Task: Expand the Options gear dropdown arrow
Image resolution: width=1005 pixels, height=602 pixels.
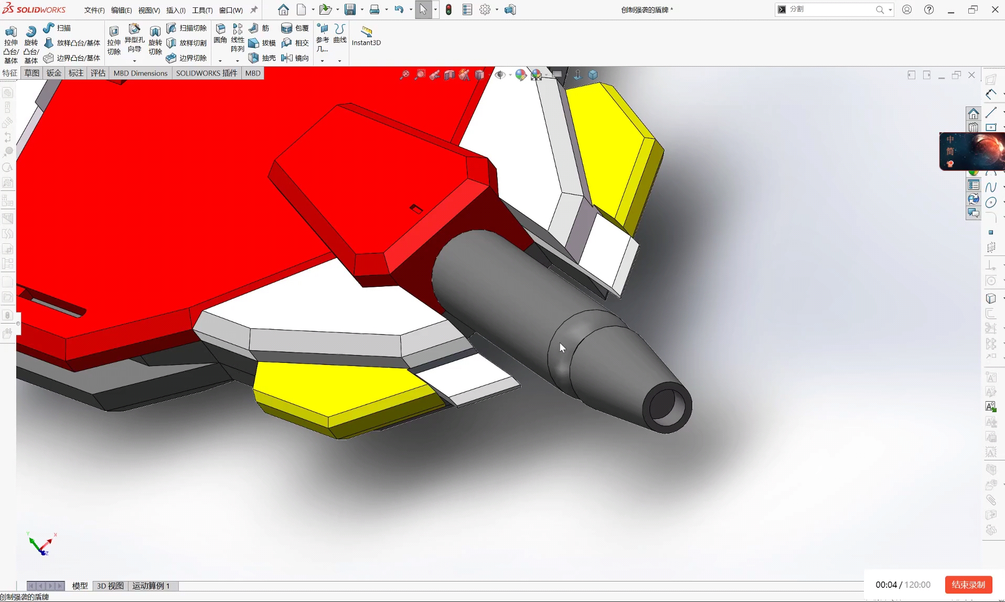Action: (x=497, y=9)
